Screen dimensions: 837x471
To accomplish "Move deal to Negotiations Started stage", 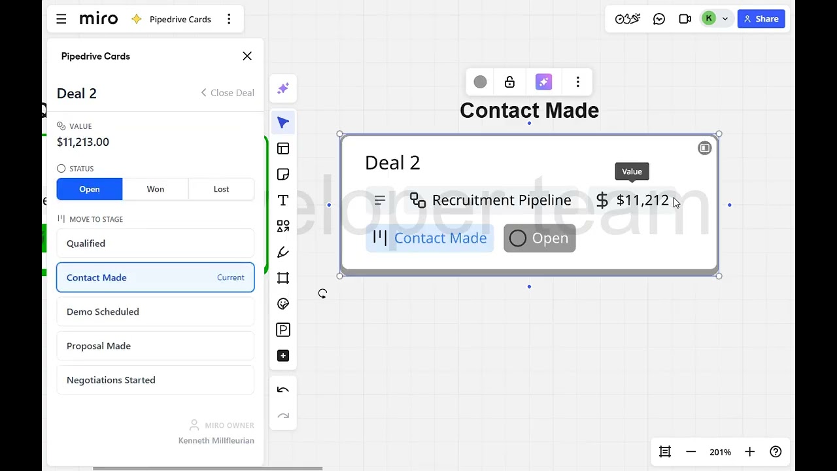I will [156, 379].
